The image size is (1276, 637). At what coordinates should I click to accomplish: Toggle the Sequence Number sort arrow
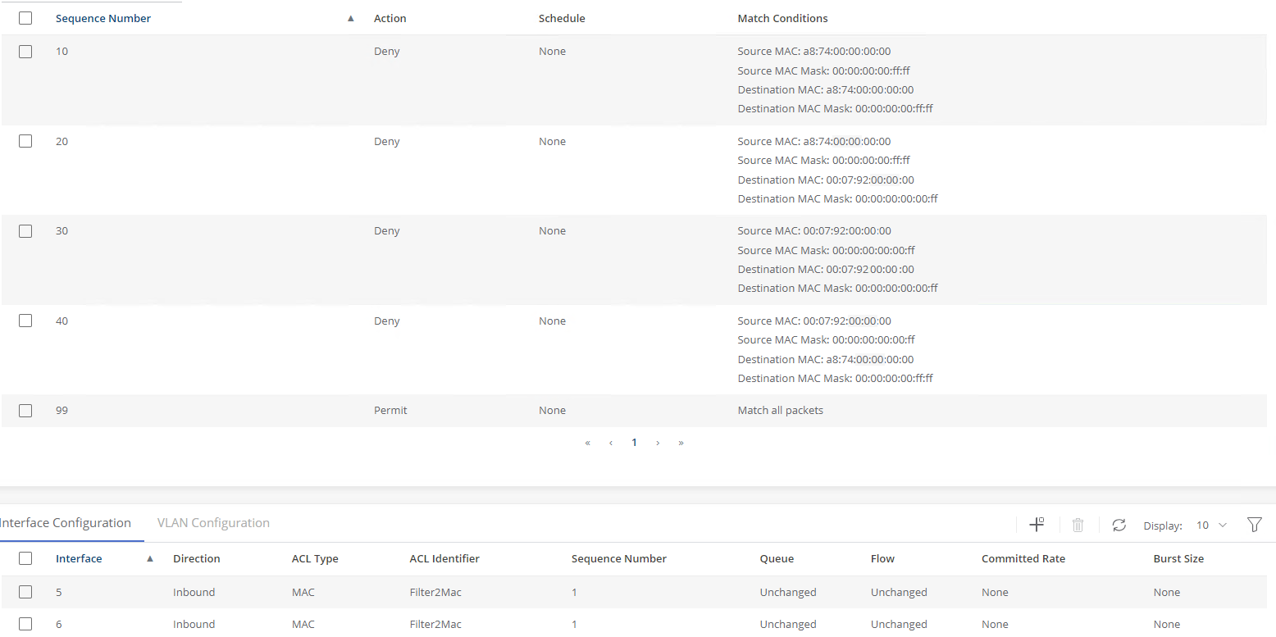(351, 18)
